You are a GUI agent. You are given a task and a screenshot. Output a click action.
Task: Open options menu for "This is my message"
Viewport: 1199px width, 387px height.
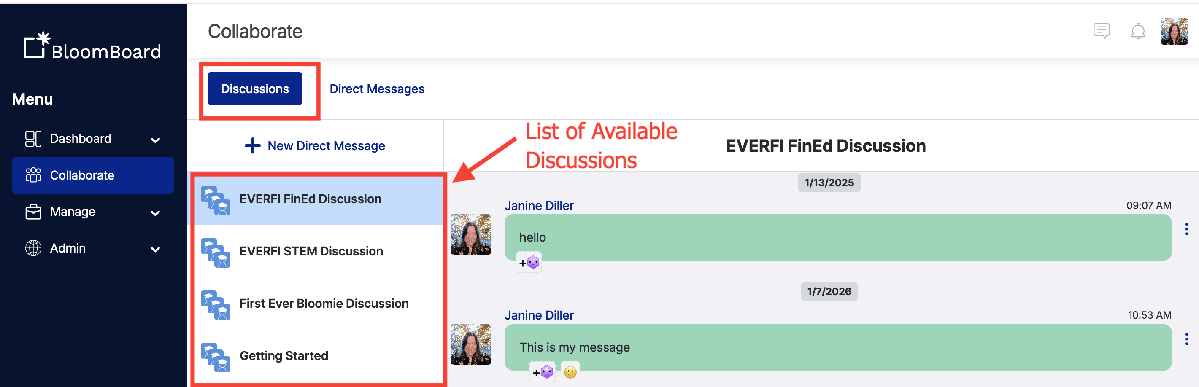click(1186, 339)
